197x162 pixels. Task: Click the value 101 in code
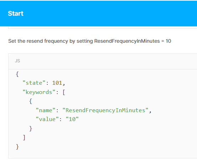[57, 83]
